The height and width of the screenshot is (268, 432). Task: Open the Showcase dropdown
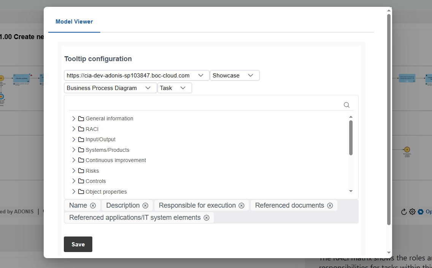[x=250, y=75]
